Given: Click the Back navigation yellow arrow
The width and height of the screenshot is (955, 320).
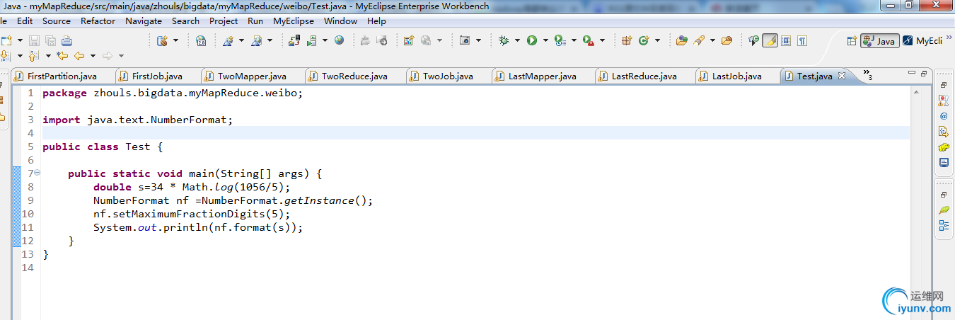Looking at the screenshot, I should (x=79, y=56).
